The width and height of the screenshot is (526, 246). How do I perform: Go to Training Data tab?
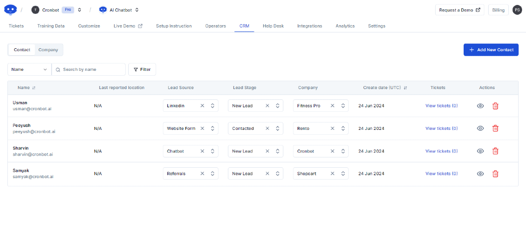click(51, 26)
